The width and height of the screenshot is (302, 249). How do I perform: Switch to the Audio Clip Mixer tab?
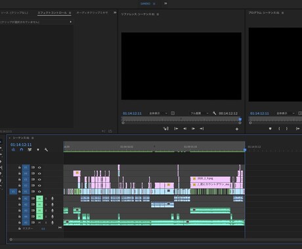[x=92, y=12]
